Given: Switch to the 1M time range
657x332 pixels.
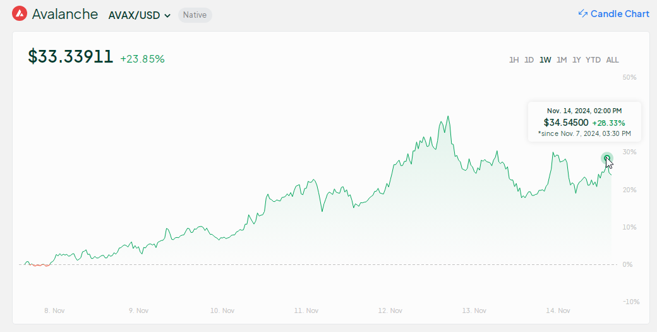Looking at the screenshot, I should (561, 60).
